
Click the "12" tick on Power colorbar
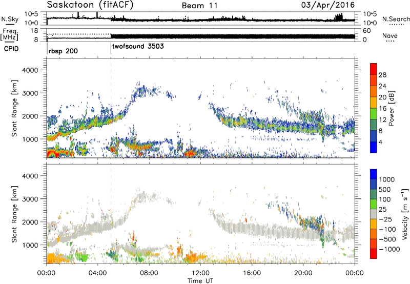(382, 120)
